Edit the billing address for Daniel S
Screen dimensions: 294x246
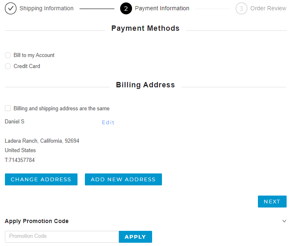pyautogui.click(x=108, y=123)
